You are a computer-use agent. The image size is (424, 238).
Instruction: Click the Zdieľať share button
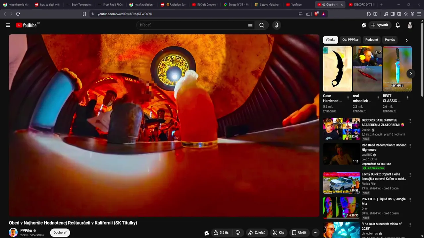point(257,233)
